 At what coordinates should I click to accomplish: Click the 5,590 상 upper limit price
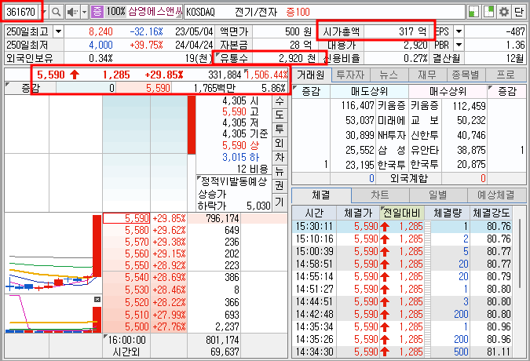coord(240,145)
